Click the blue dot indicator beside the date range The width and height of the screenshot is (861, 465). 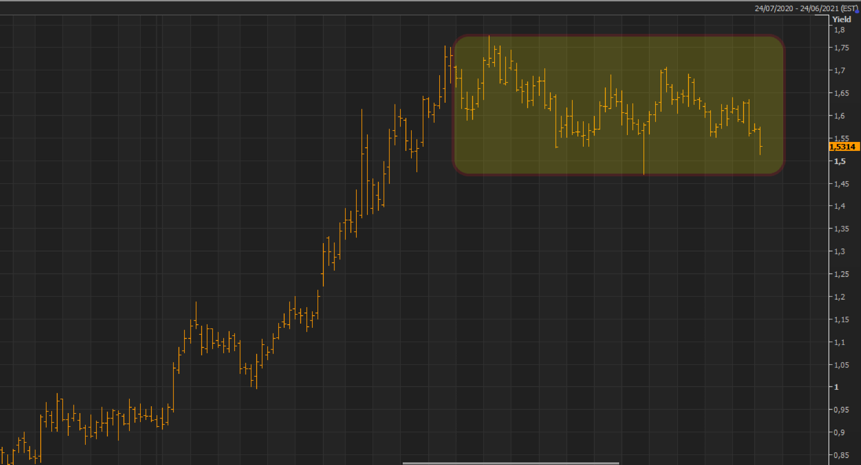(x=857, y=11)
